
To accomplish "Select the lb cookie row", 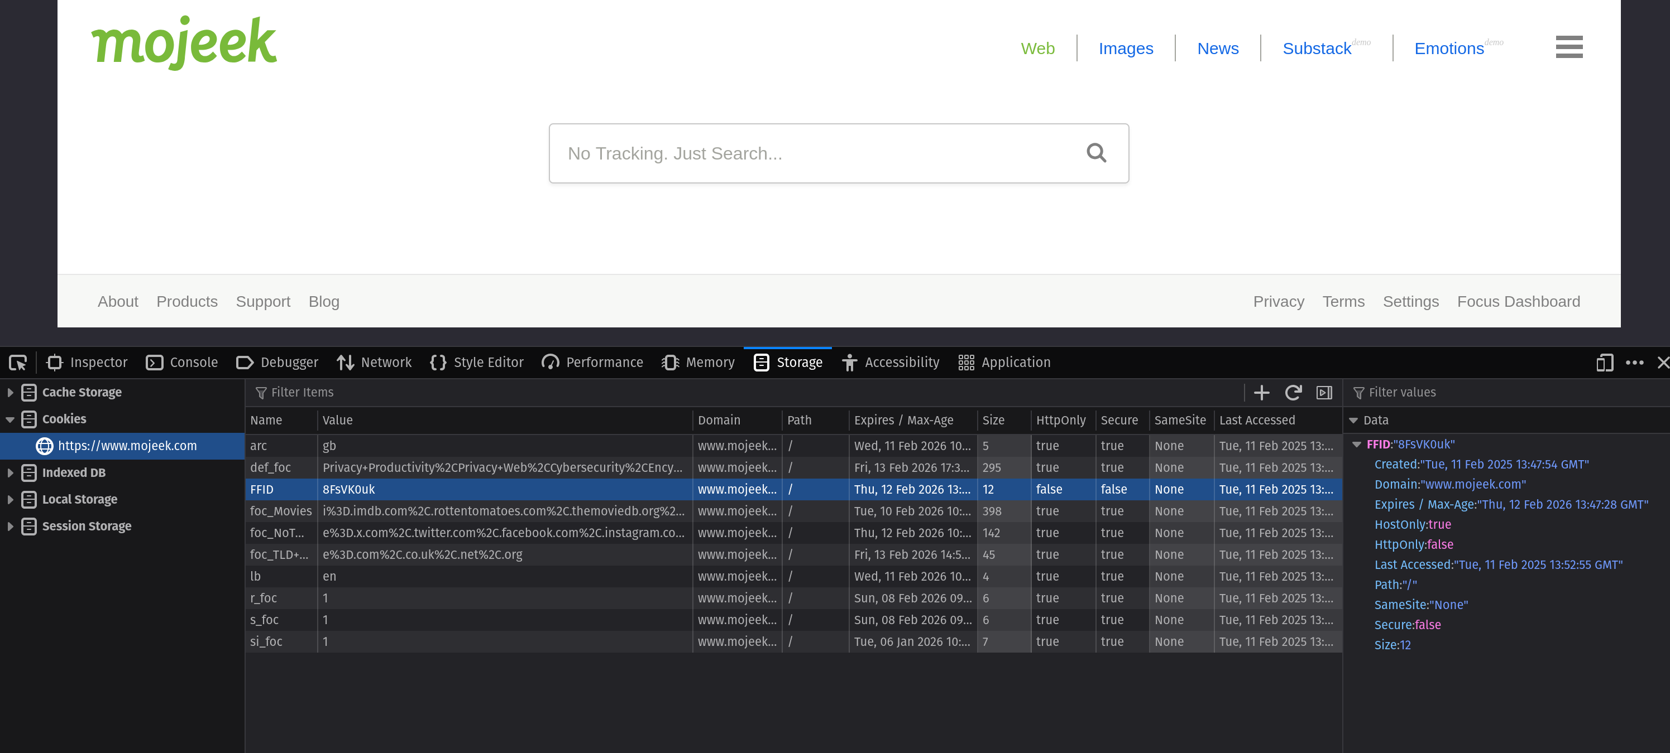I will pyautogui.click(x=793, y=576).
